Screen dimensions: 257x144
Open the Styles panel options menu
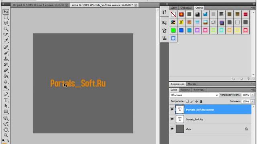coord(253,8)
